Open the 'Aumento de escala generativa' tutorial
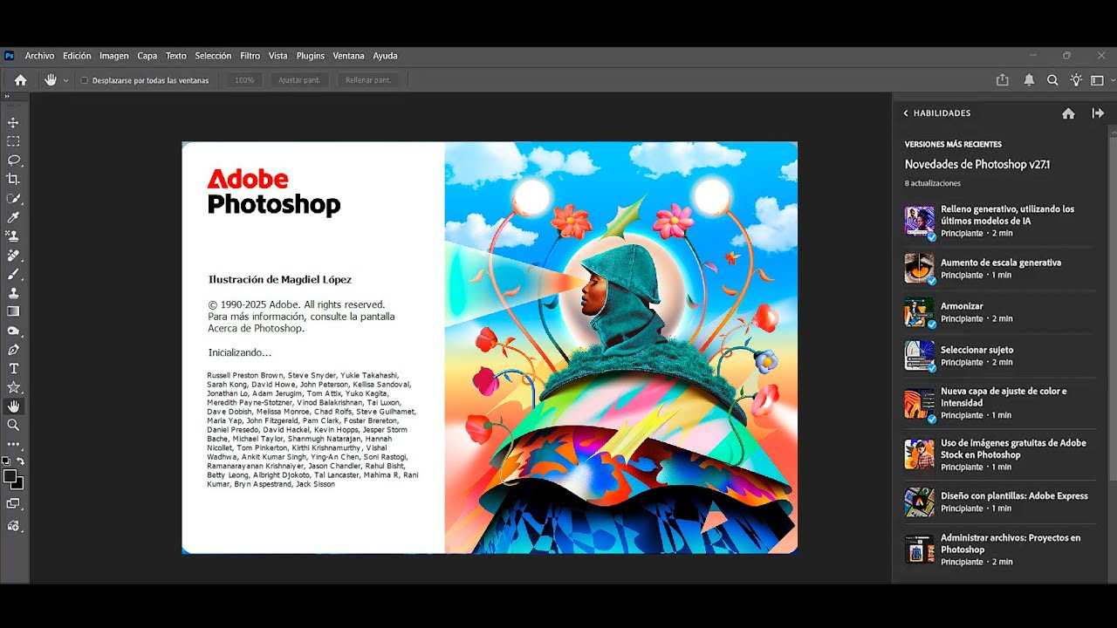1117x628 pixels. coord(1000,269)
